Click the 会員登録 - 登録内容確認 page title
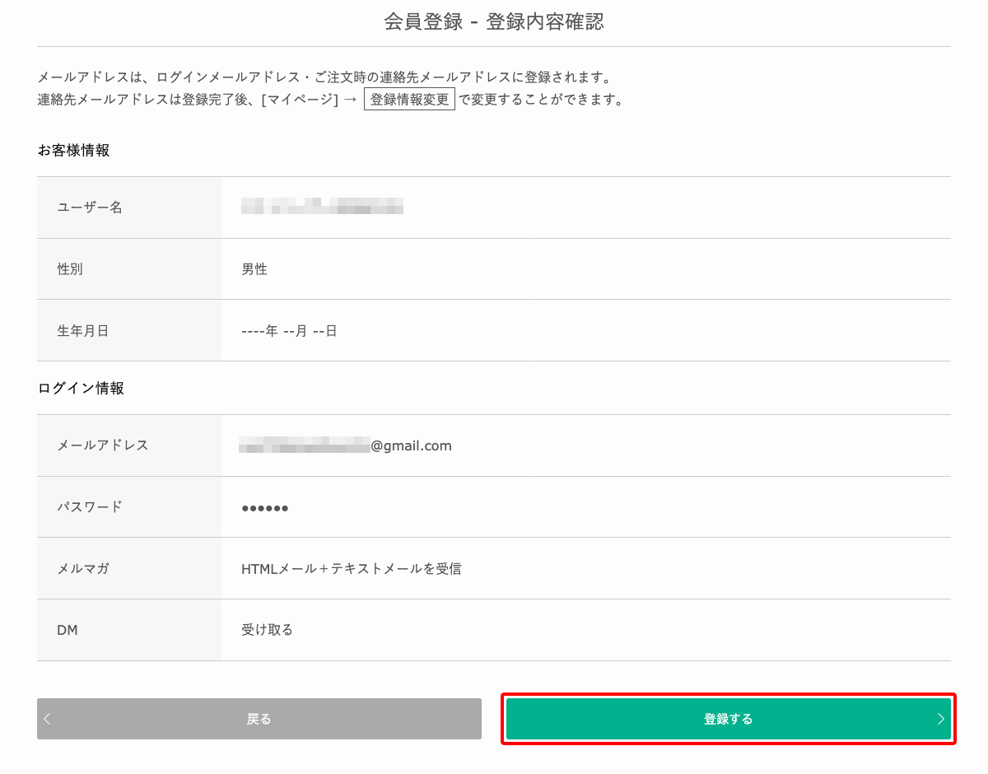 click(494, 22)
